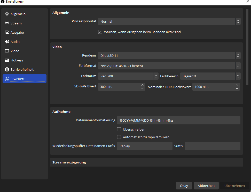Click the gear icon beside Allgemein
This screenshot has height=192, width=251.
pos(7,14)
